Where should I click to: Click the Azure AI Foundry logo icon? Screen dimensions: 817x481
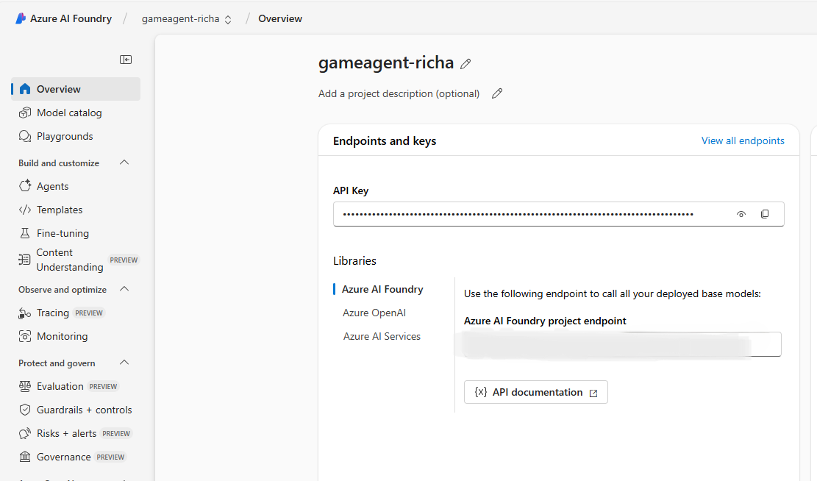point(21,18)
